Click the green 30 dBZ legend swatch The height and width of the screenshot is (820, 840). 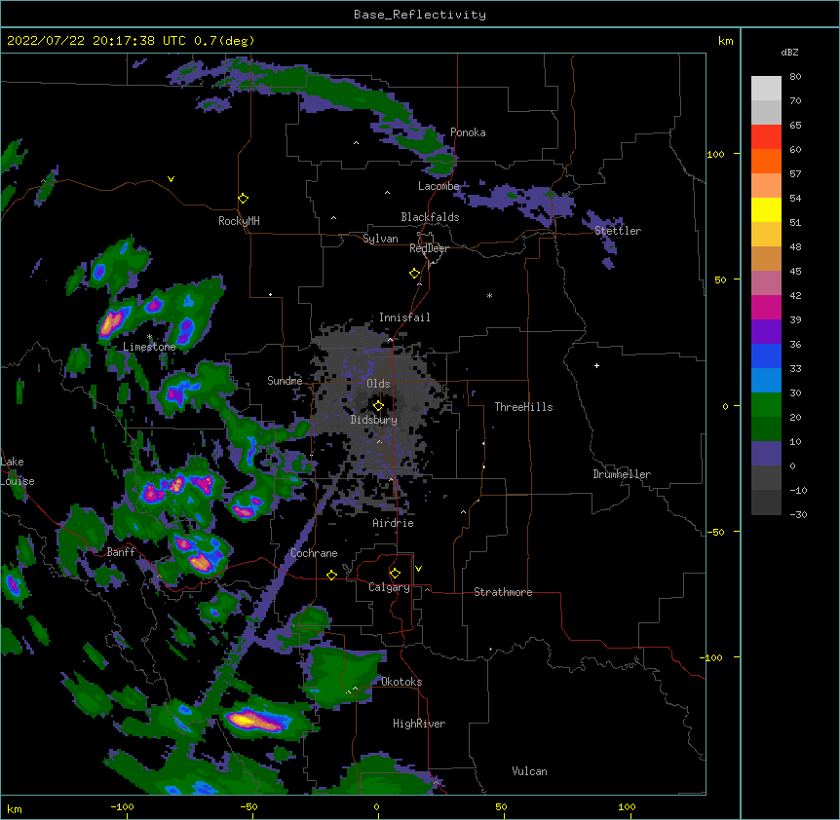766,405
